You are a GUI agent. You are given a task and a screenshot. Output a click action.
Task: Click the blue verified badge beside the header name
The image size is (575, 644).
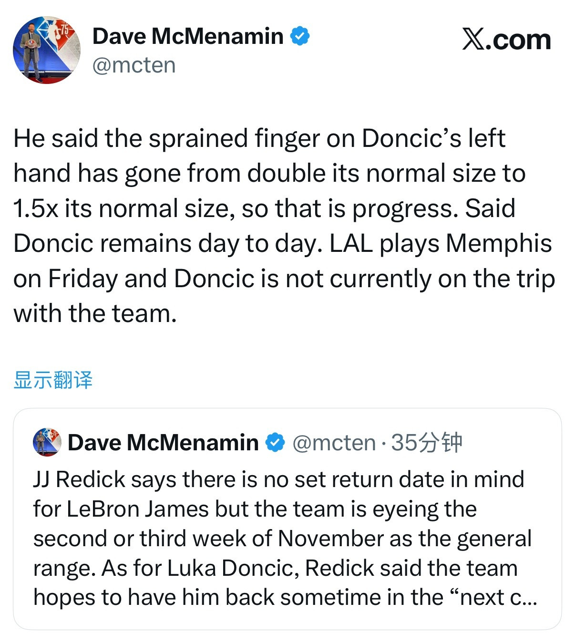(x=300, y=36)
